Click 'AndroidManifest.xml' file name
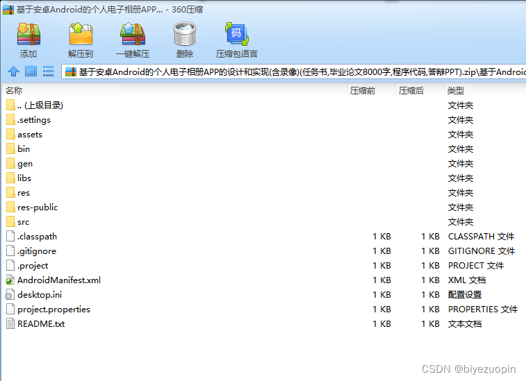The width and height of the screenshot is (526, 381). click(x=59, y=280)
